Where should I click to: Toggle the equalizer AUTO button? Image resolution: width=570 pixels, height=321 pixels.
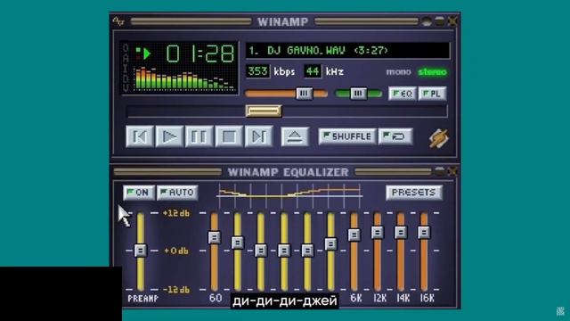[x=177, y=193]
